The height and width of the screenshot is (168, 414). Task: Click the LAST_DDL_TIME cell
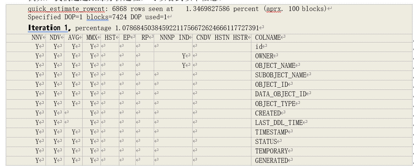279,123
